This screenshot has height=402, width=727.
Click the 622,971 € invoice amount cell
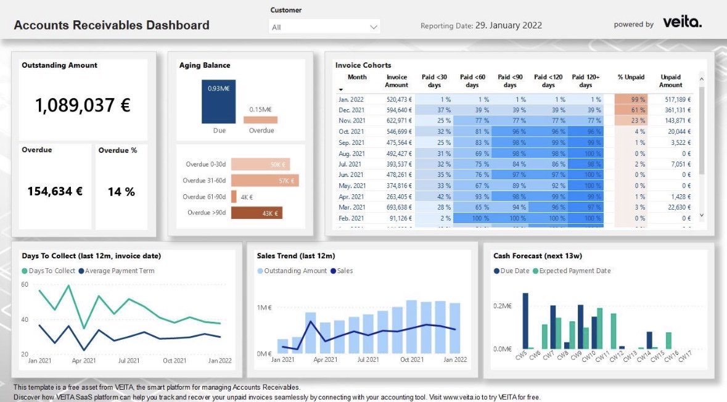(399, 121)
